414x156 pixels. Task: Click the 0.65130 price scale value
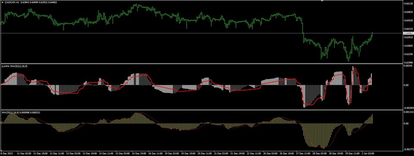coord(408,3)
